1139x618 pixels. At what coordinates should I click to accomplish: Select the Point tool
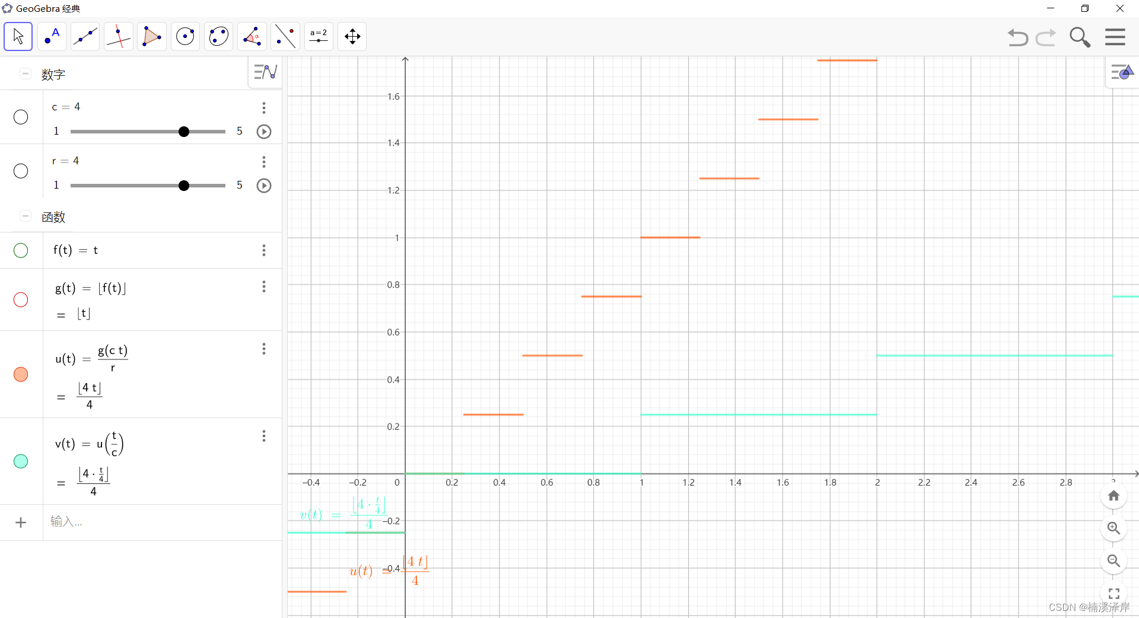pos(52,36)
